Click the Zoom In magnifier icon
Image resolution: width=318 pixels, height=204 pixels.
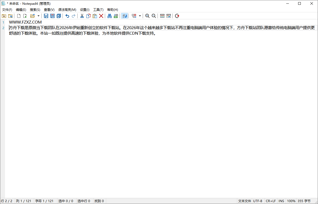pos(147,16)
